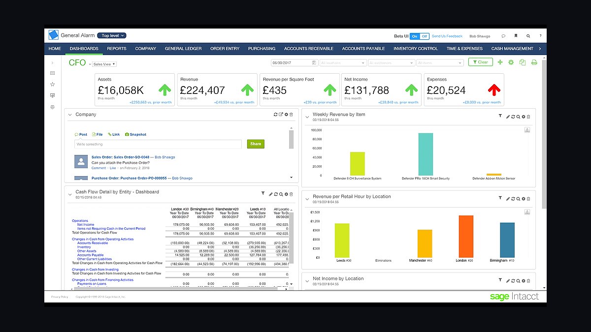Click the Accounts Receivable link in the cash flow report
The width and height of the screenshot is (591, 332).
pyautogui.click(x=93, y=243)
